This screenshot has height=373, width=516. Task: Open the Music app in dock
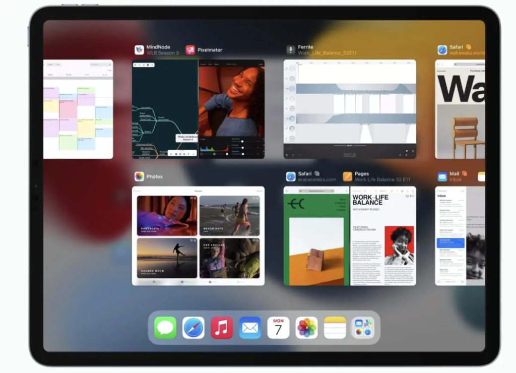point(222,328)
